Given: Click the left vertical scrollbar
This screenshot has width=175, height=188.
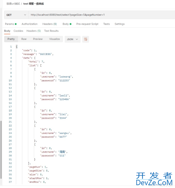Looking at the screenshot, I should (x=1, y=150).
